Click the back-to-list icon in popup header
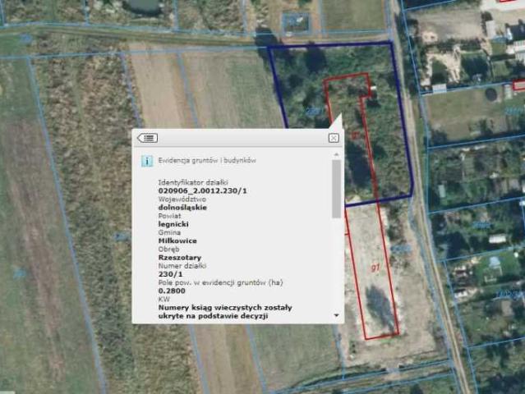The width and height of the screenshot is (525, 394). tap(148, 138)
